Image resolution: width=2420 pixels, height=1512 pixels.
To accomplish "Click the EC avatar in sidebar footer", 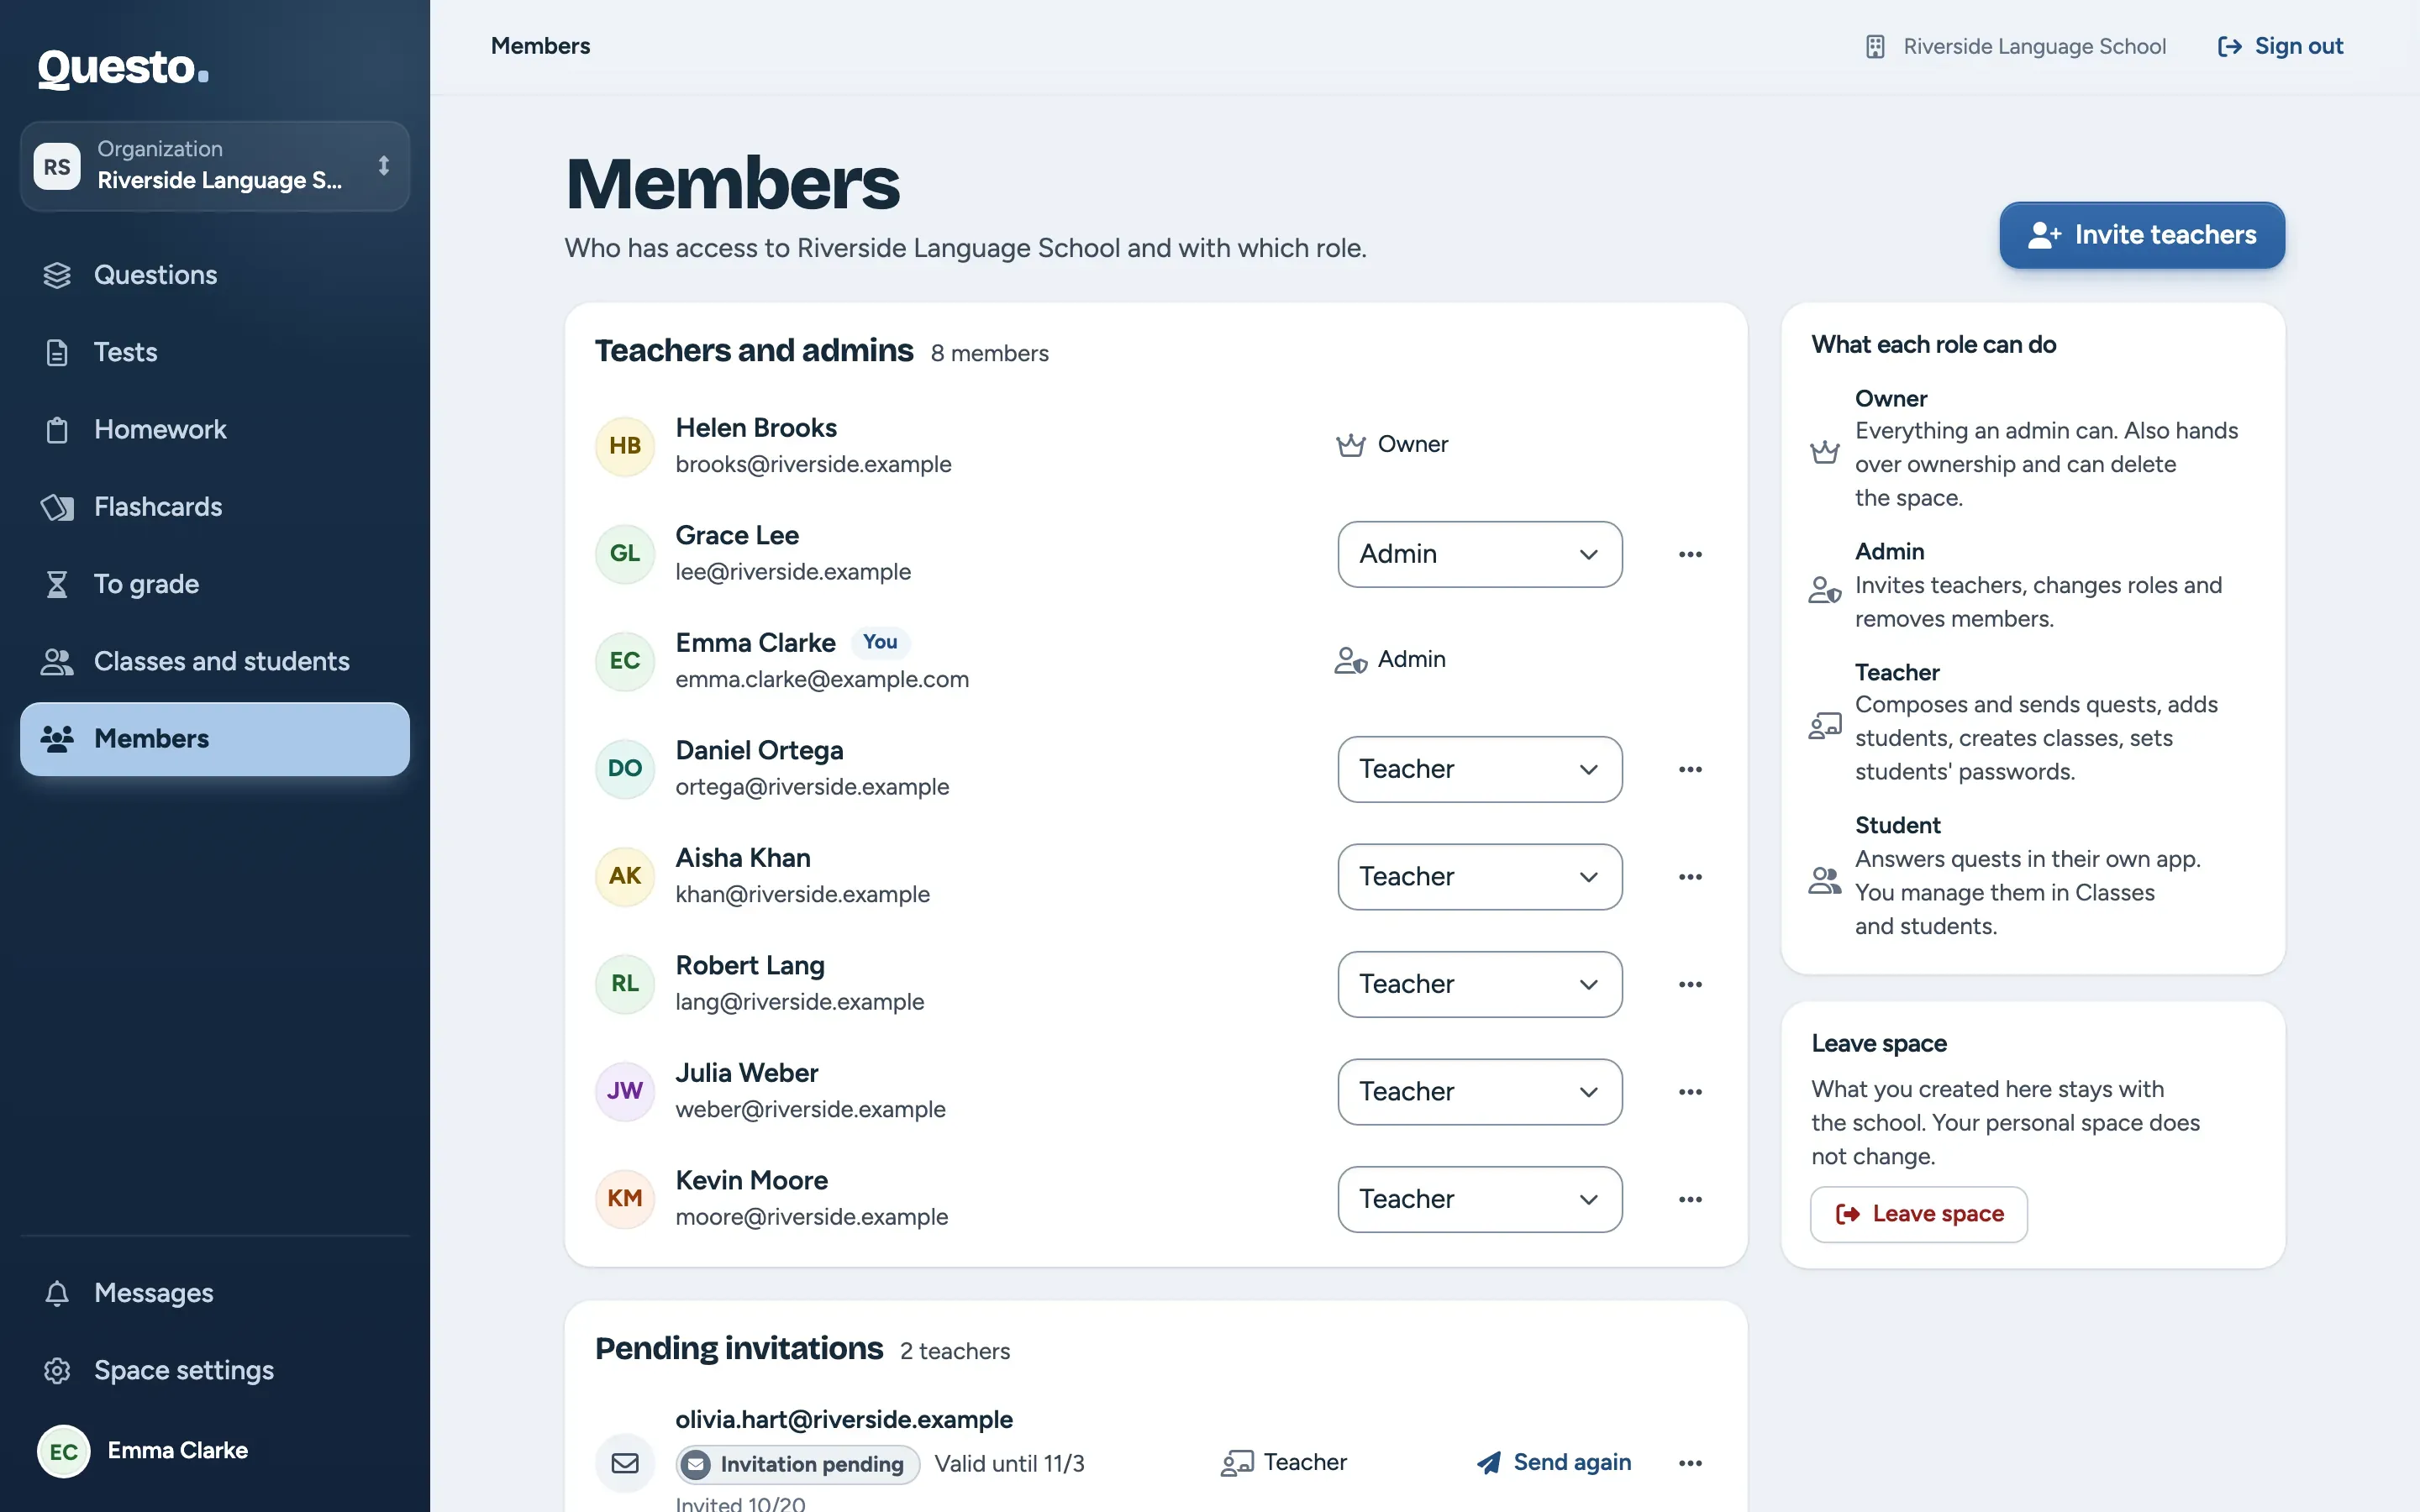I will coord(64,1451).
